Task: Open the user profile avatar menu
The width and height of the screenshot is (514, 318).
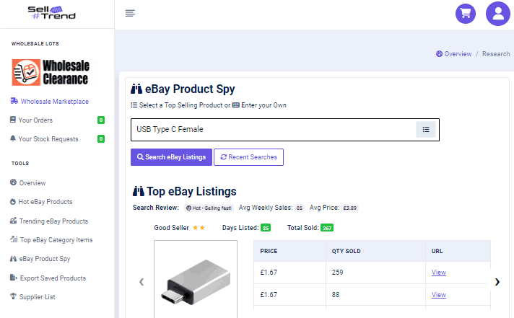Action: pos(498,14)
